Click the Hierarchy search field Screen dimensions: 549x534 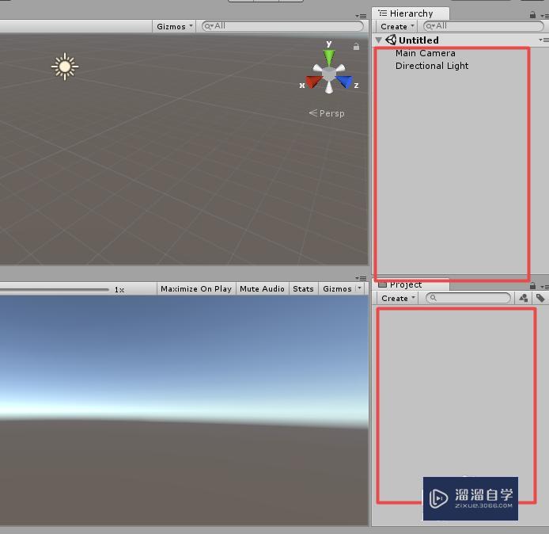click(x=483, y=26)
